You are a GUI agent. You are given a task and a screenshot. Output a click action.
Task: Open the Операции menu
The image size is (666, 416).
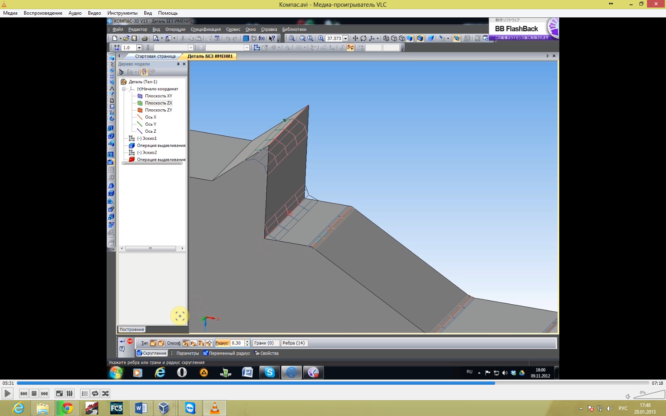coord(175,29)
